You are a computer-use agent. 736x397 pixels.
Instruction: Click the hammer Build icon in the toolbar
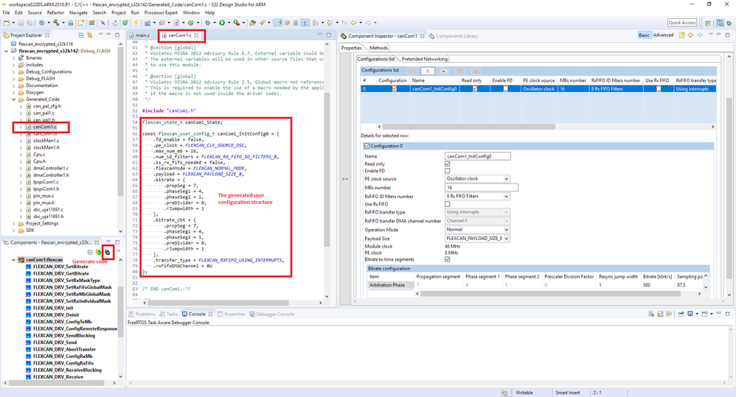[56, 23]
